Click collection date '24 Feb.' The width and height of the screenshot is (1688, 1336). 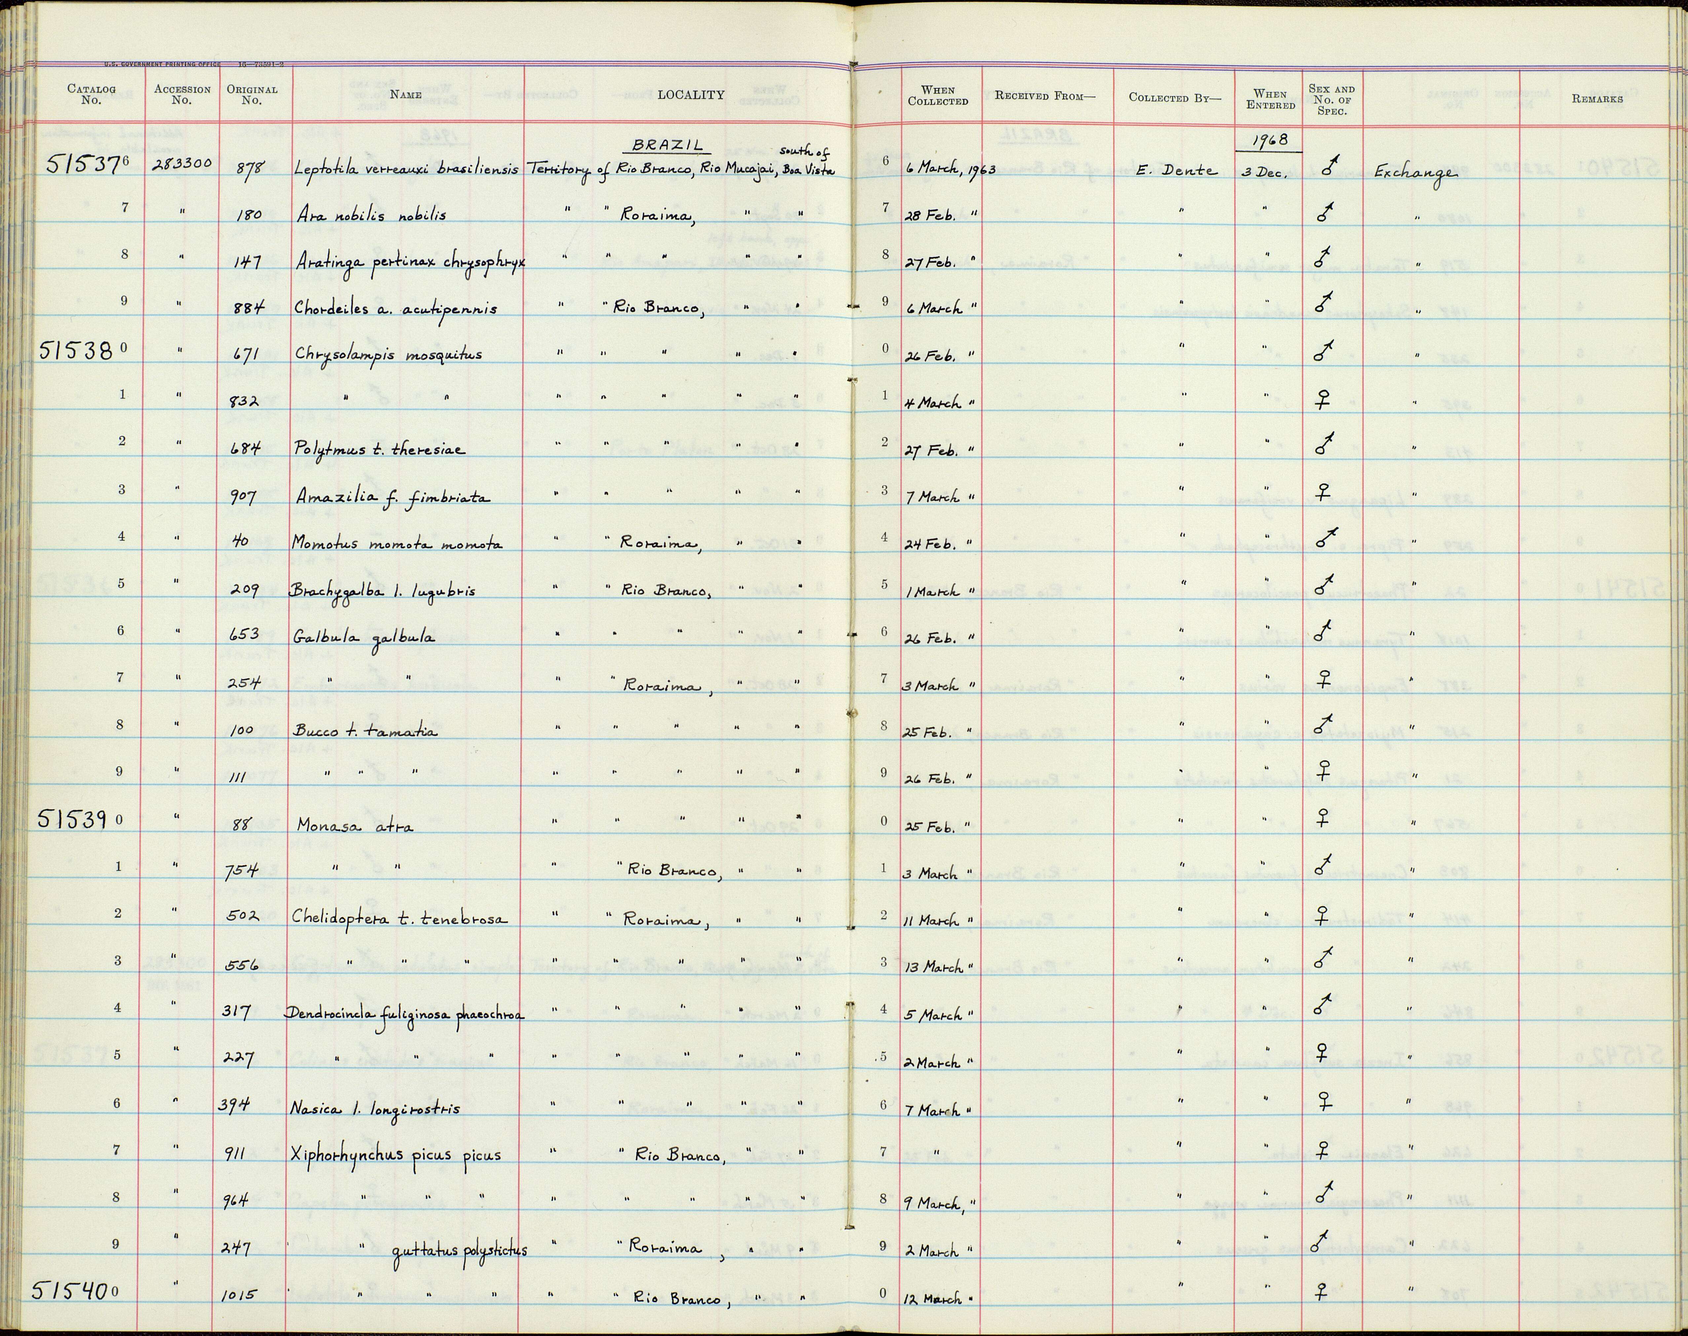tap(930, 544)
